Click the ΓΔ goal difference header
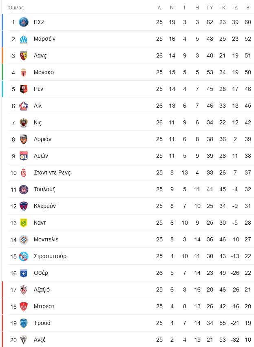254x347 pixels. pos(235,8)
